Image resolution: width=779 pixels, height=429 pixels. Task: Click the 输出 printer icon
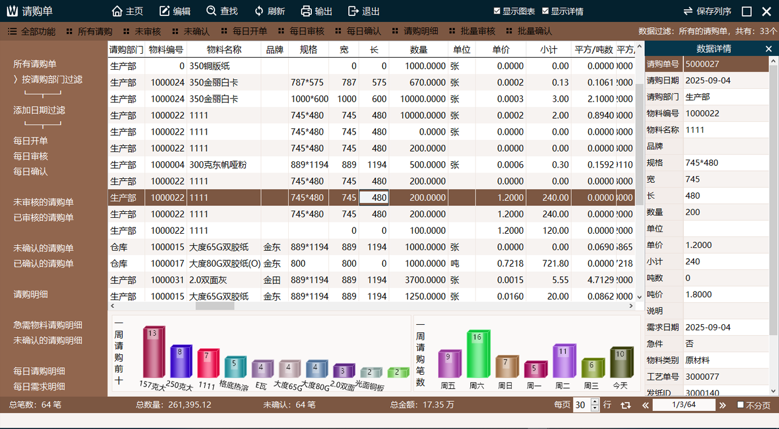point(306,11)
